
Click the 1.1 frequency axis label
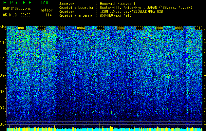(x=3, y=43)
